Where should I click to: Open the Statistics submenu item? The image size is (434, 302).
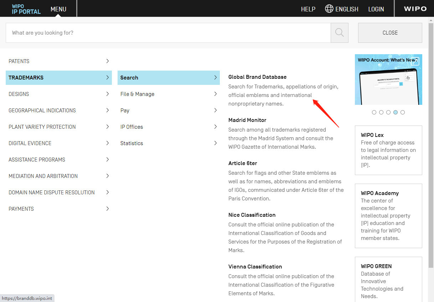point(169,143)
